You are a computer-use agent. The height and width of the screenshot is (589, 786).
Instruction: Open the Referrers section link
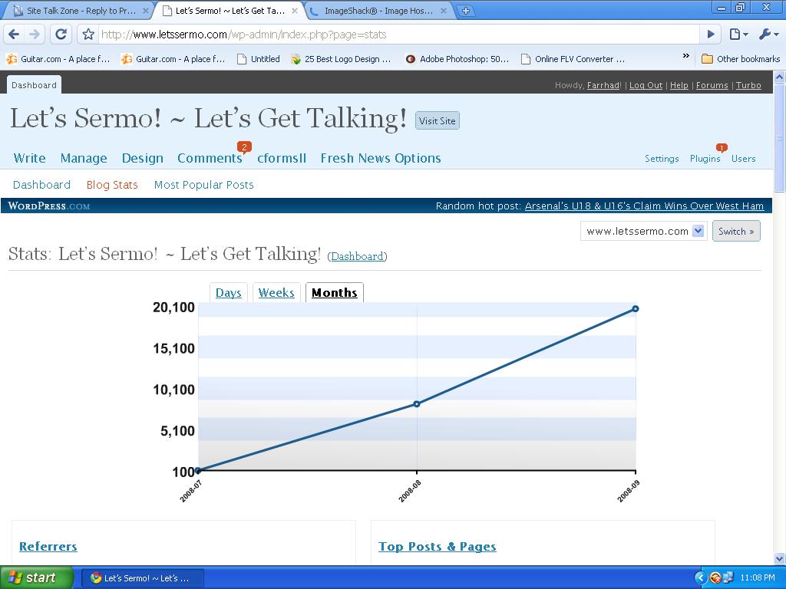48,546
